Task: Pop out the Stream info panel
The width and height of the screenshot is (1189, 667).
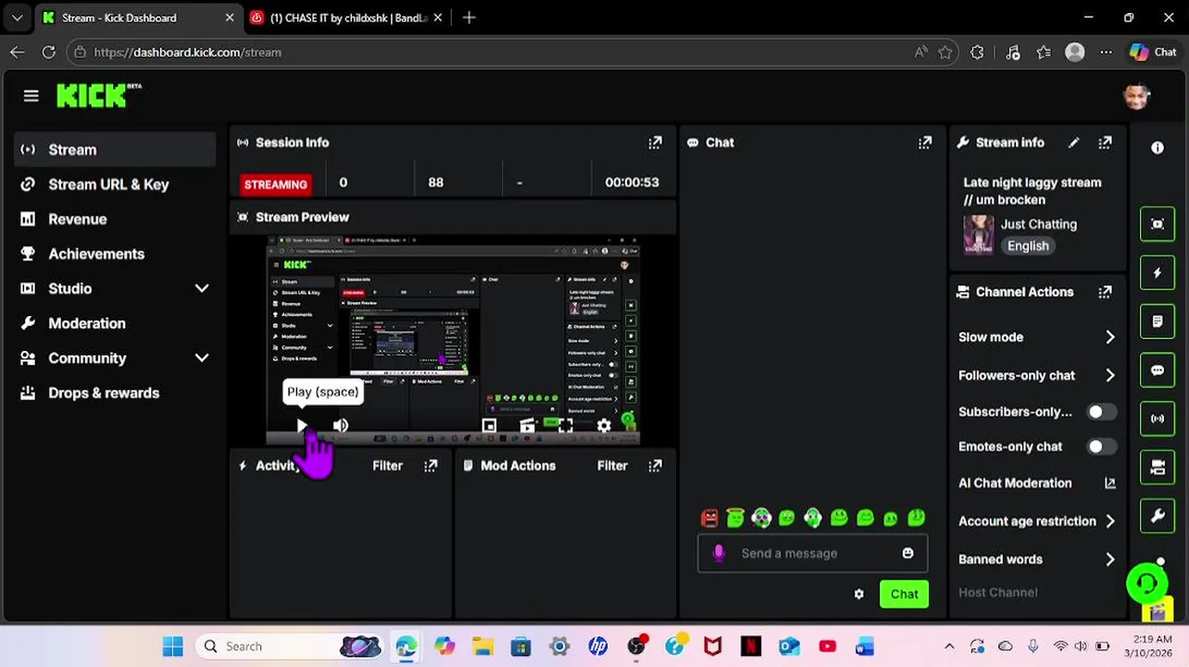Action: coord(1105,143)
